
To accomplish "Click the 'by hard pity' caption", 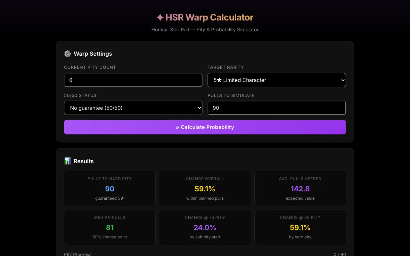I will [x=300, y=237].
